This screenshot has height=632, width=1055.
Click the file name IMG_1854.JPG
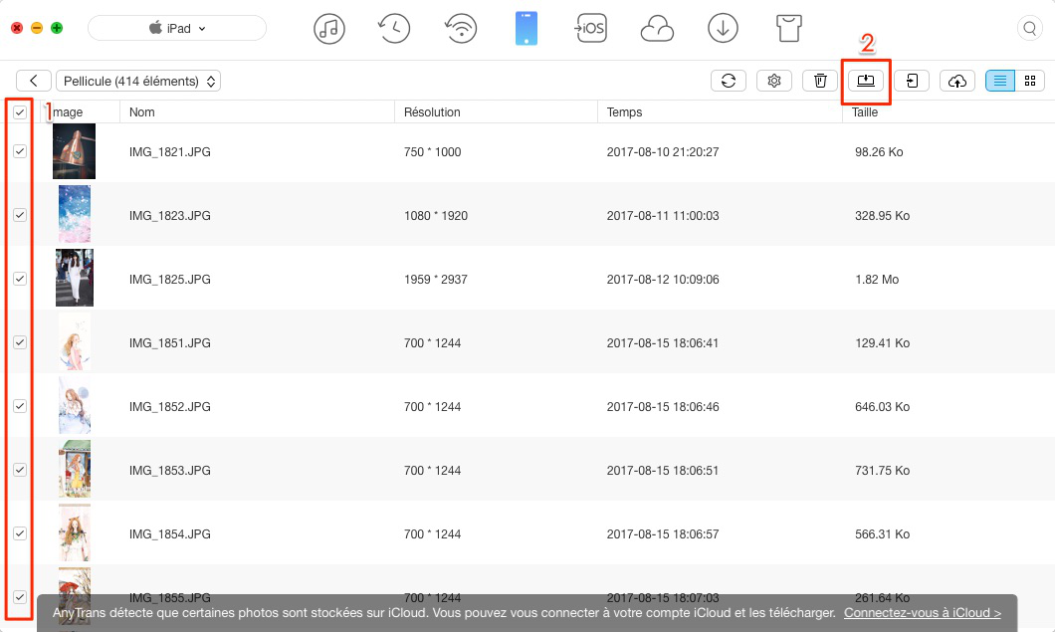click(169, 533)
